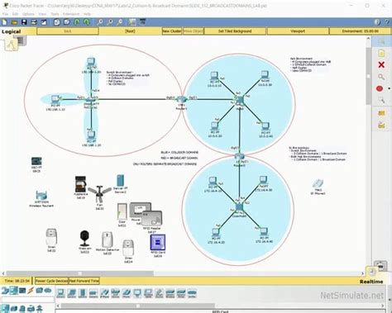
Task: Click the Webcam IoT device
Action: click(84, 239)
